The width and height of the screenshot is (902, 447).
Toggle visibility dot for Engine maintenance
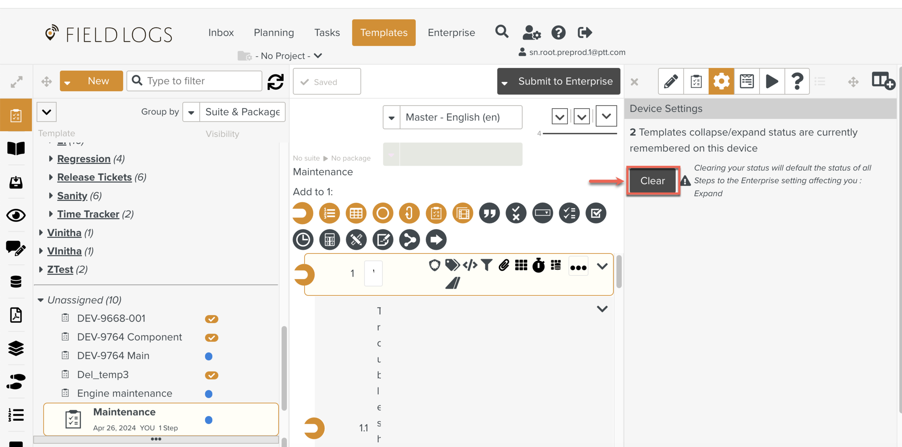coord(209,394)
